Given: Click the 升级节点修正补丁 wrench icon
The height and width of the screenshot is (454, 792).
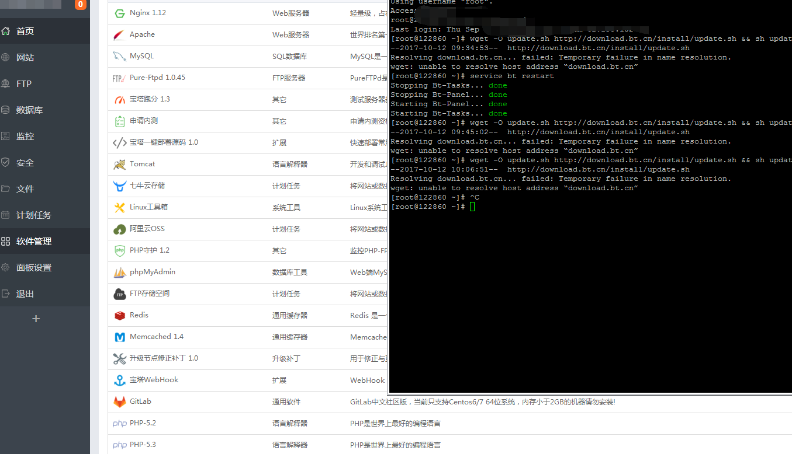Looking at the screenshot, I should click(119, 359).
